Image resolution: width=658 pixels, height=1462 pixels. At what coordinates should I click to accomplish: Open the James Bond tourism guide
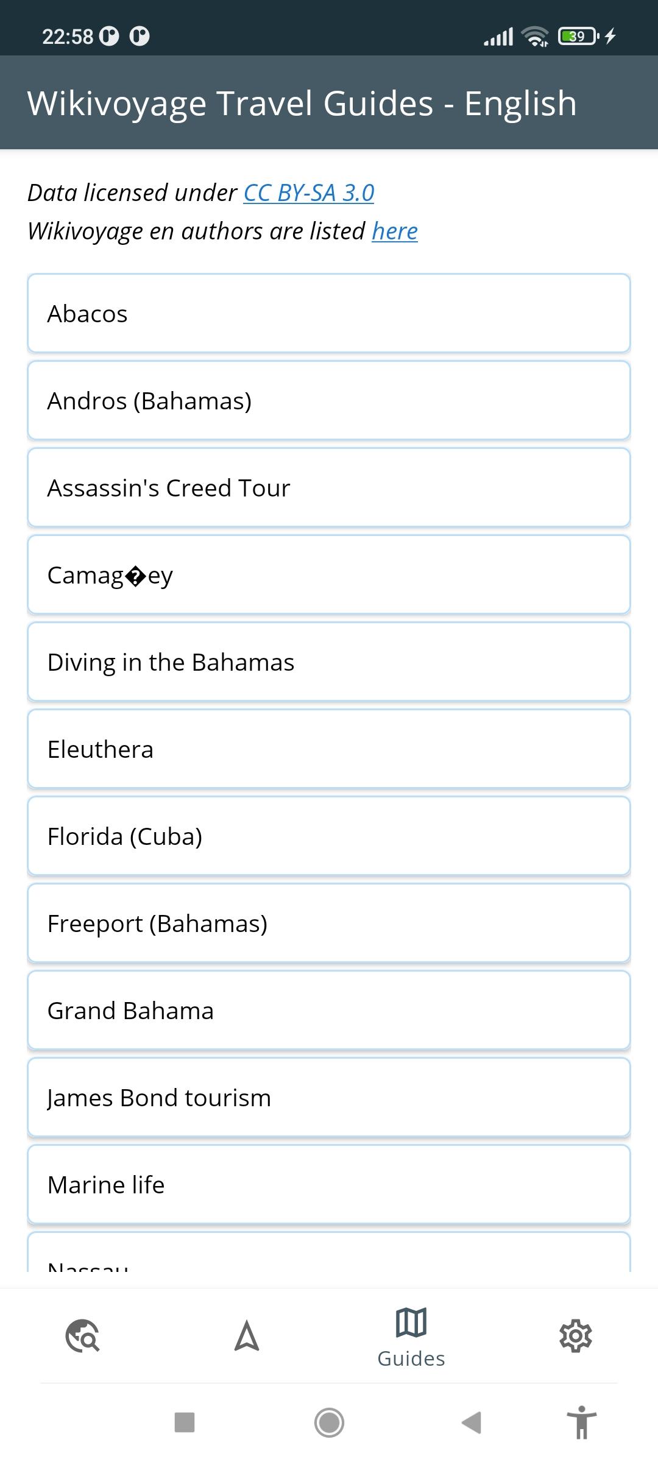329,1097
